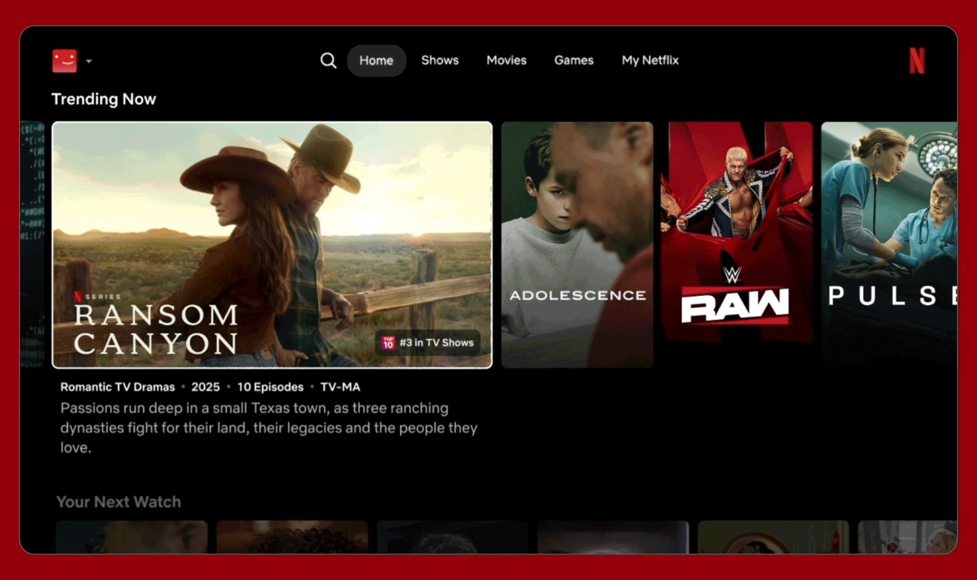Image resolution: width=977 pixels, height=580 pixels.
Task: Click the #3 in TV Shows label
Action: tap(436, 343)
